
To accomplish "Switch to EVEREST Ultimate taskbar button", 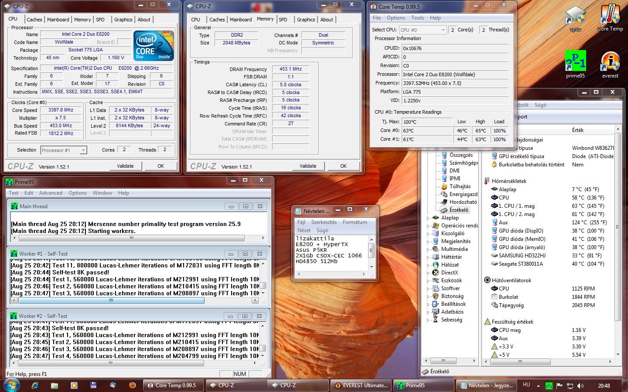I will click(x=361, y=385).
